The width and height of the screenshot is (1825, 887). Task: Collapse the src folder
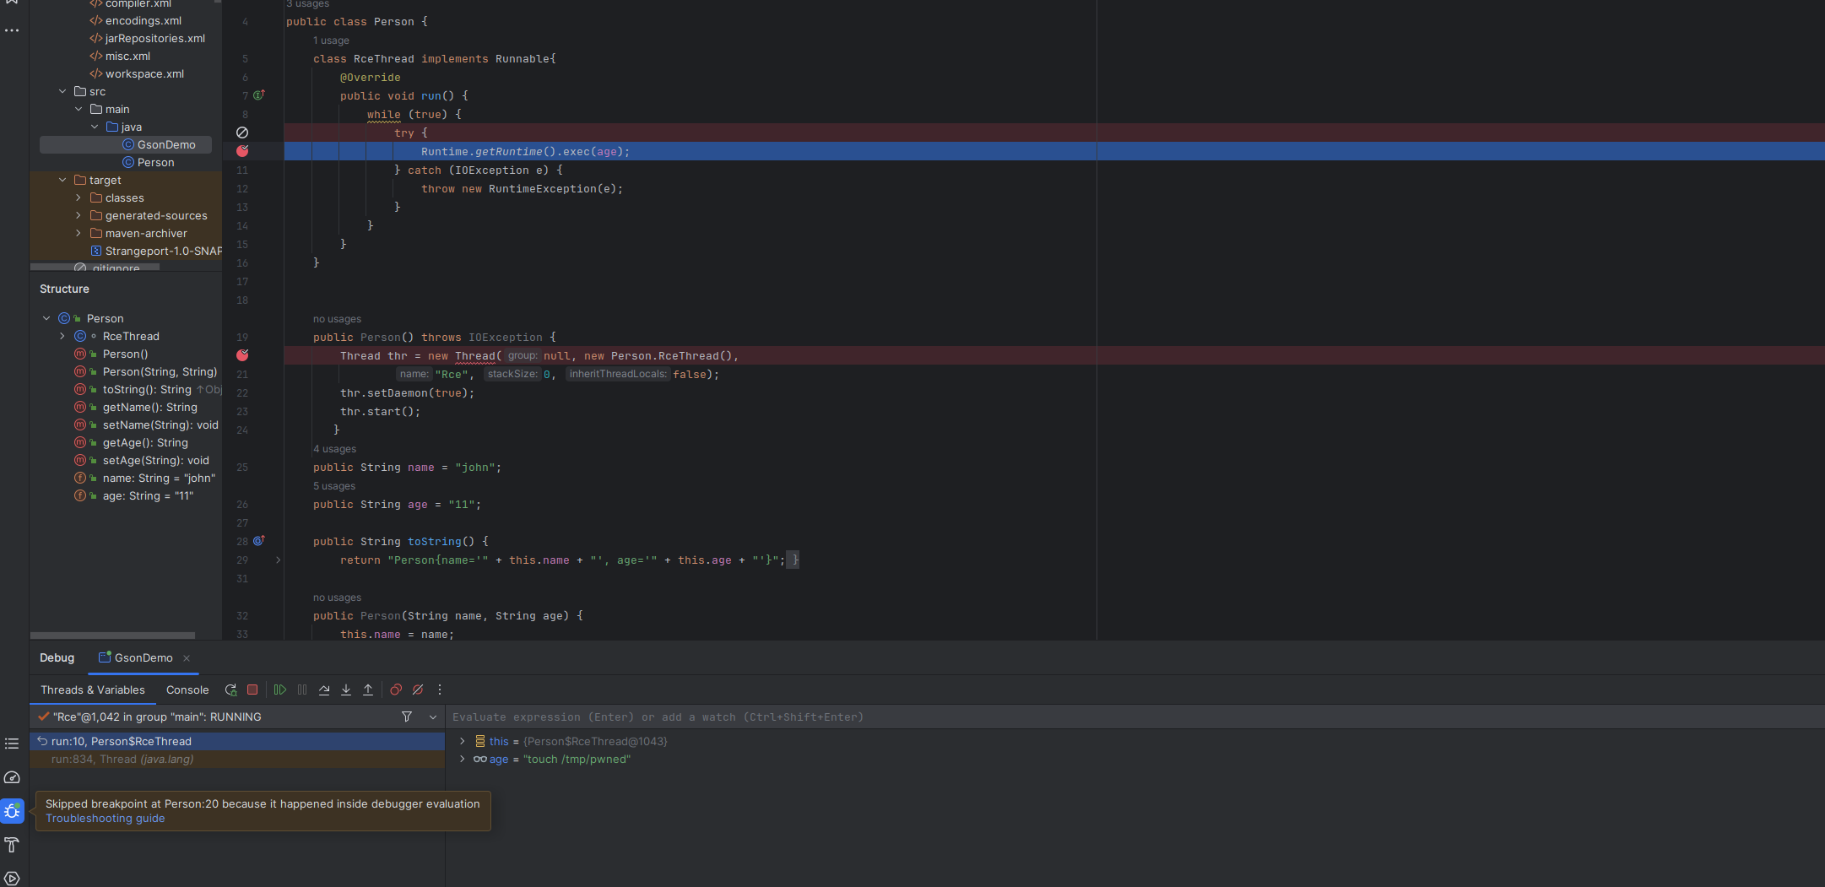62,91
